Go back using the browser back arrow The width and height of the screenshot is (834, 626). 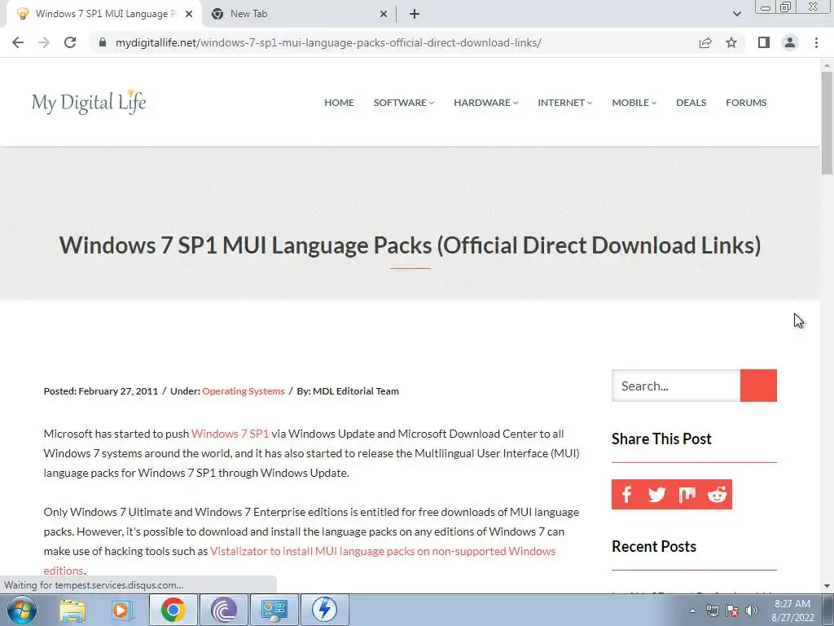point(18,42)
